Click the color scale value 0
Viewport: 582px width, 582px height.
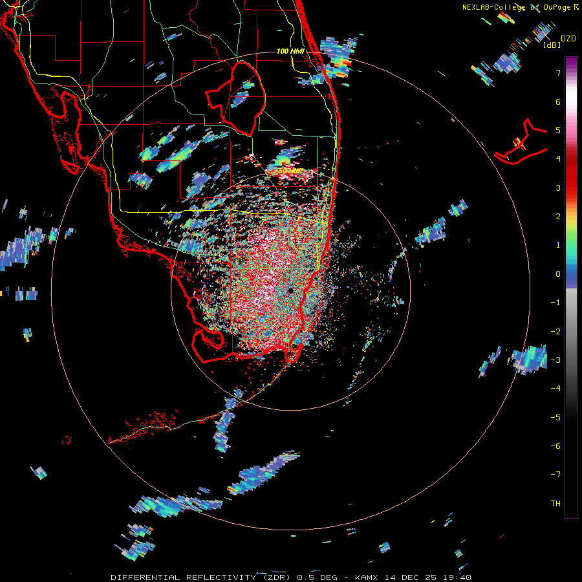(558, 274)
